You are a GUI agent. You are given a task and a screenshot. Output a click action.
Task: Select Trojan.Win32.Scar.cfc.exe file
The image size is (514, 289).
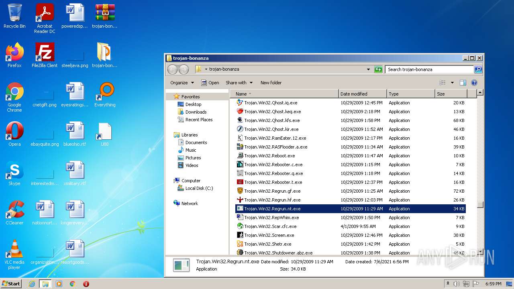coord(350,226)
